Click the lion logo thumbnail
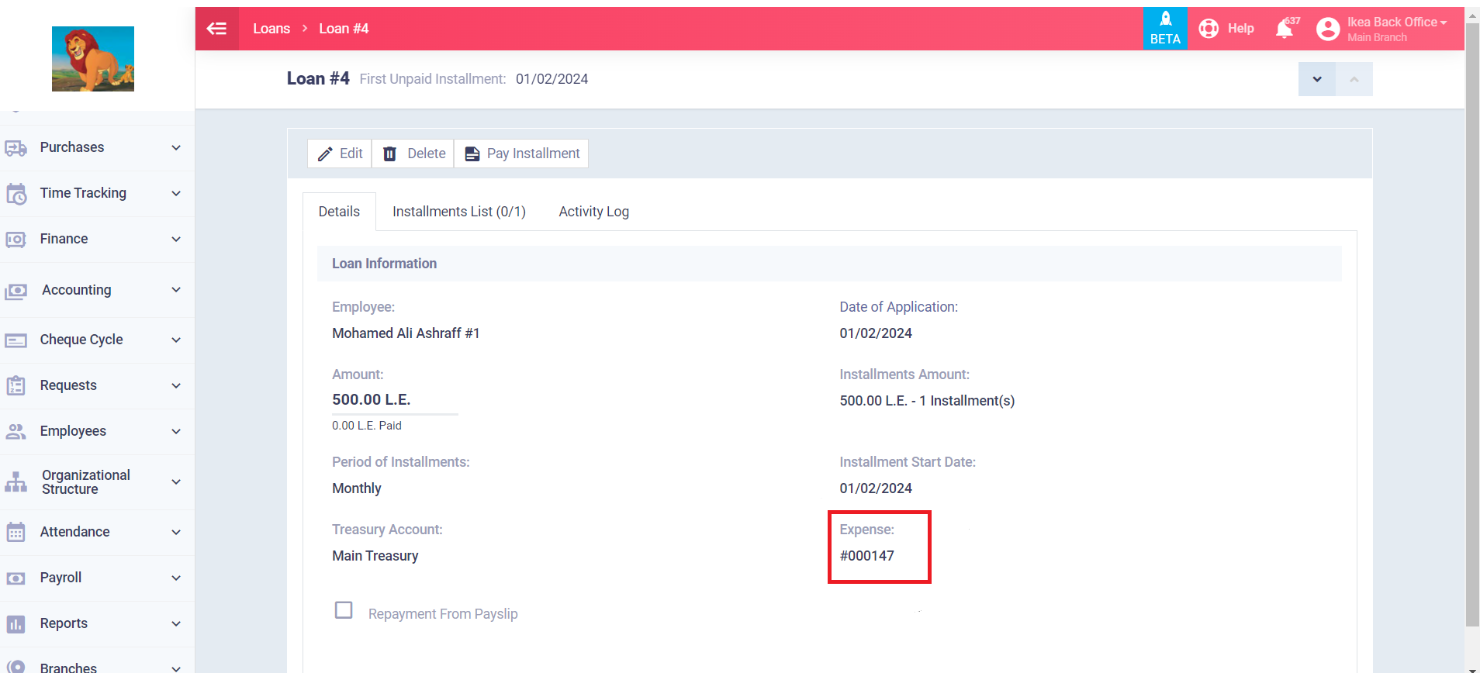The width and height of the screenshot is (1480, 673). [x=93, y=59]
